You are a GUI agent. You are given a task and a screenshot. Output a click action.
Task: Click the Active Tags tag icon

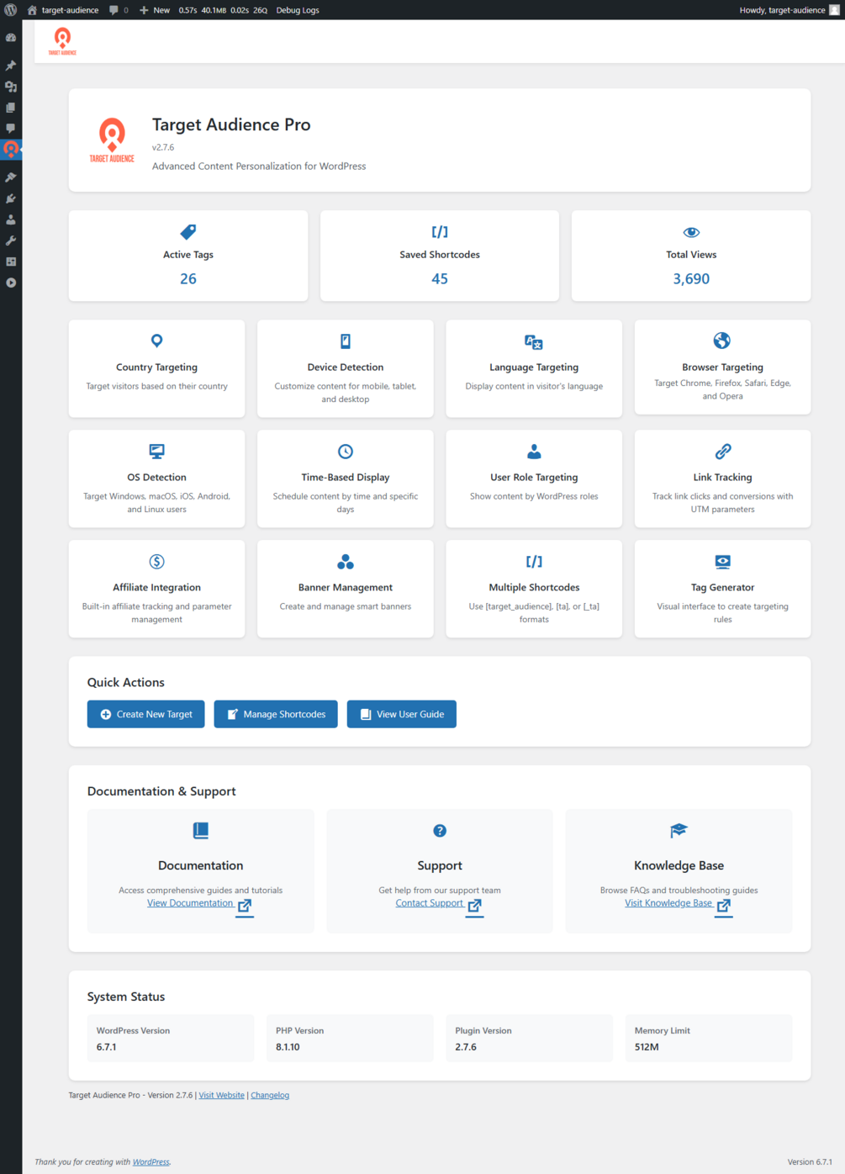pos(188,231)
